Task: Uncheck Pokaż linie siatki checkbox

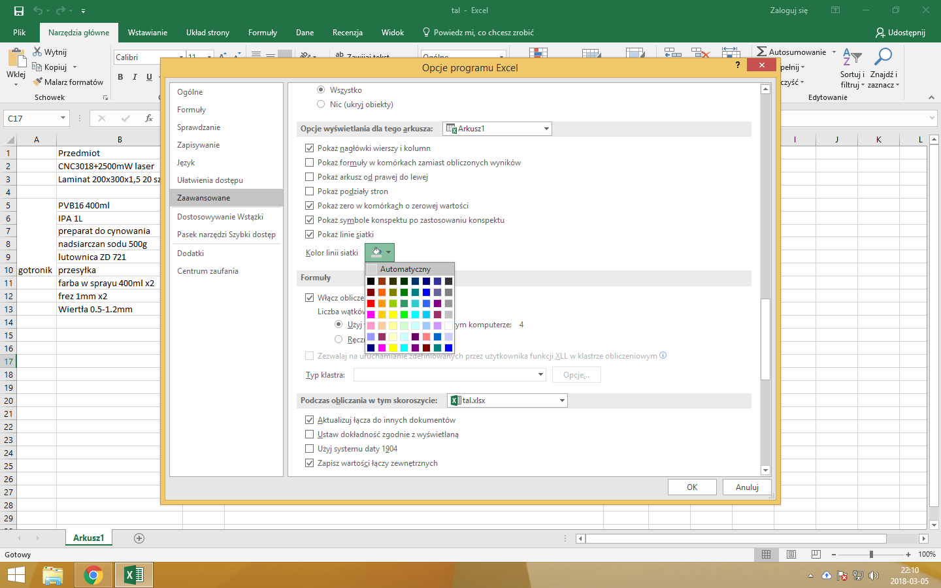Action: (x=310, y=235)
